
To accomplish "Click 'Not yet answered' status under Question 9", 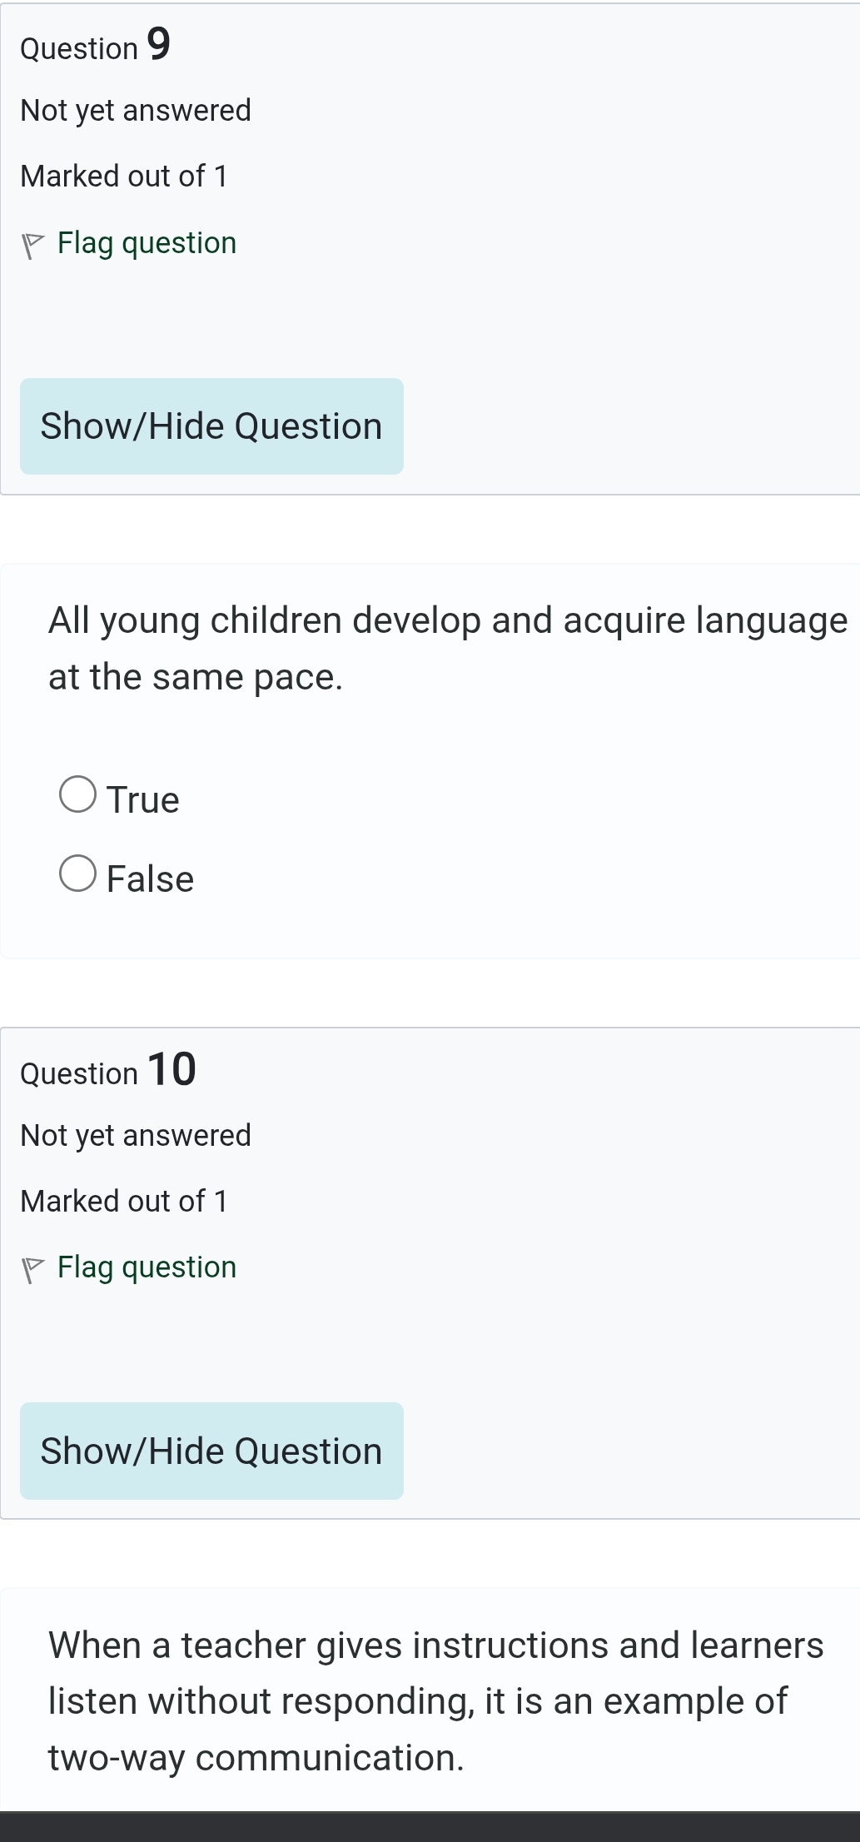I will coord(136,109).
